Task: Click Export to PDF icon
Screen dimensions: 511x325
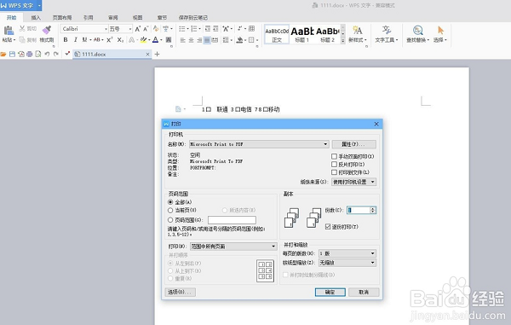Action: coord(21,55)
